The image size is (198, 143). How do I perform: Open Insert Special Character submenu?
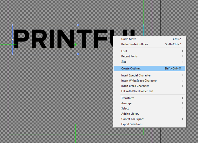tap(149, 75)
